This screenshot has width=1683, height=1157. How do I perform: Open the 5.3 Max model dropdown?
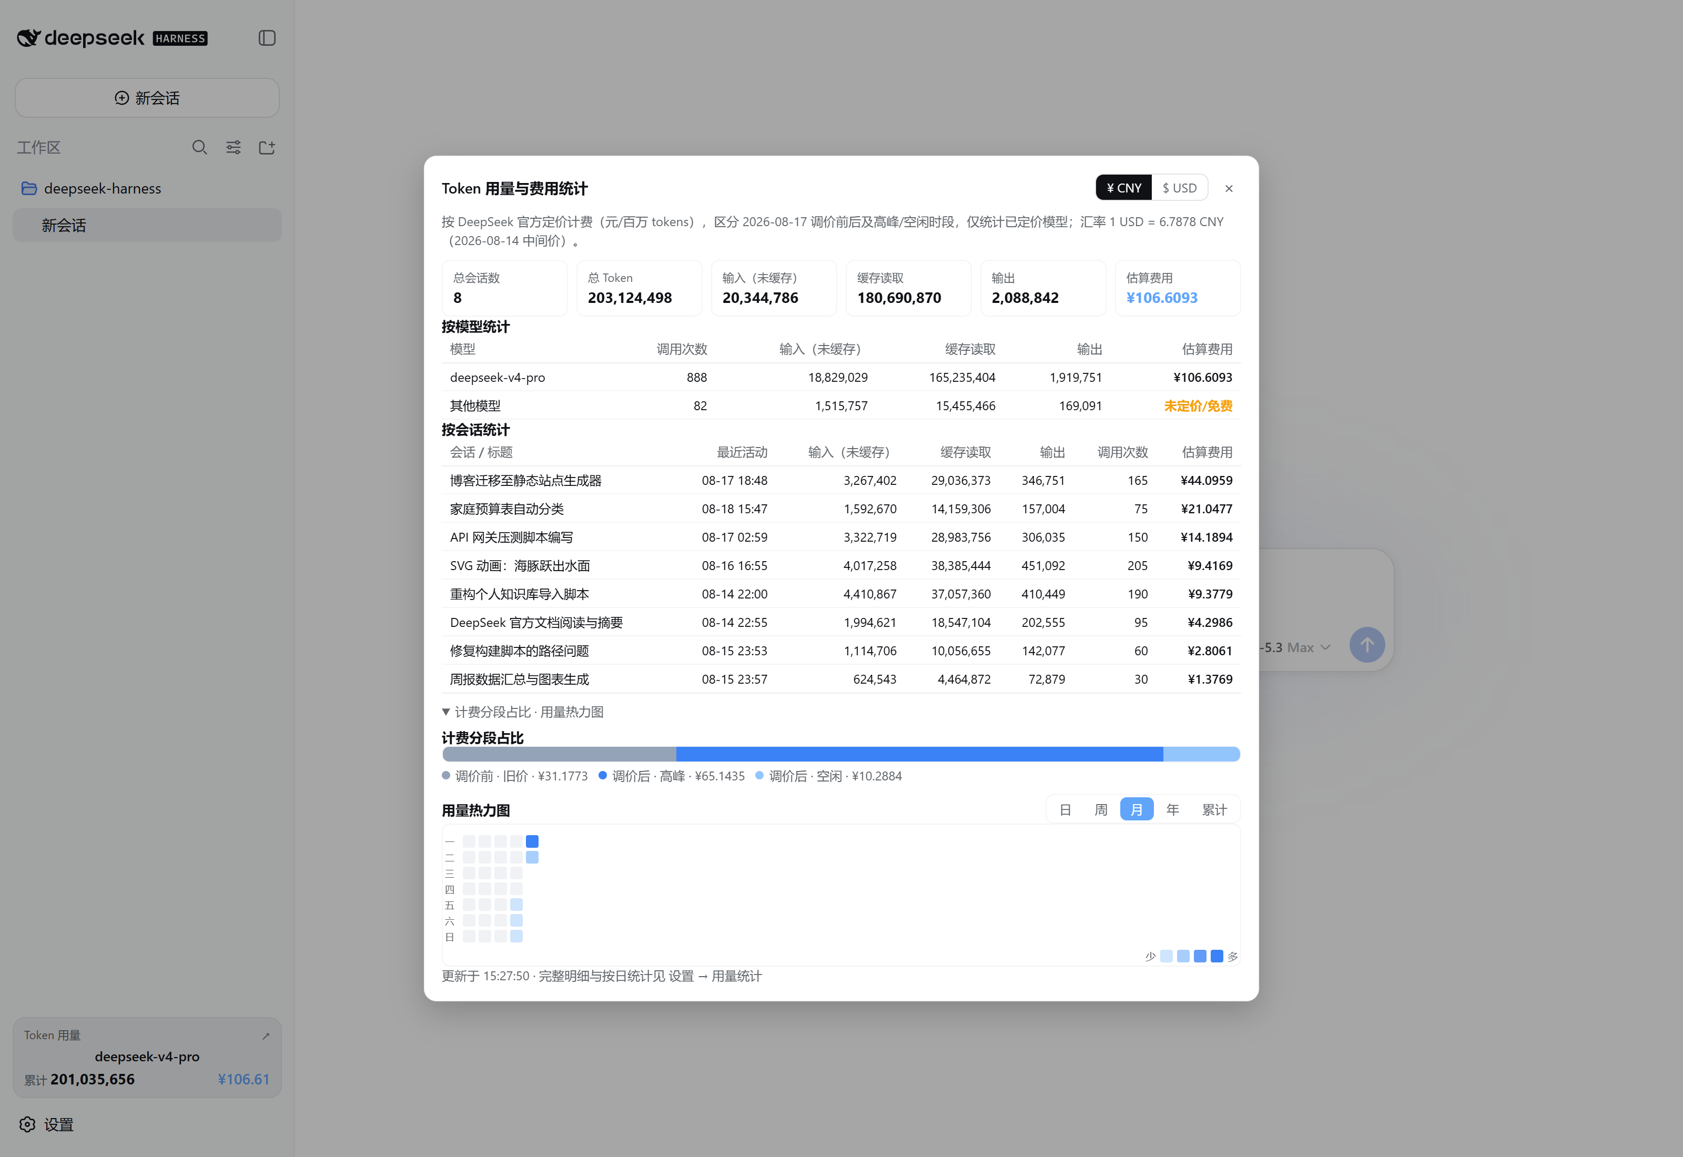(x=1296, y=647)
